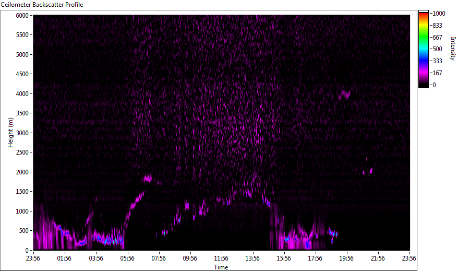This screenshot has height=271, width=458.
Task: Click the 4000 height tick label
Action: 22,94
